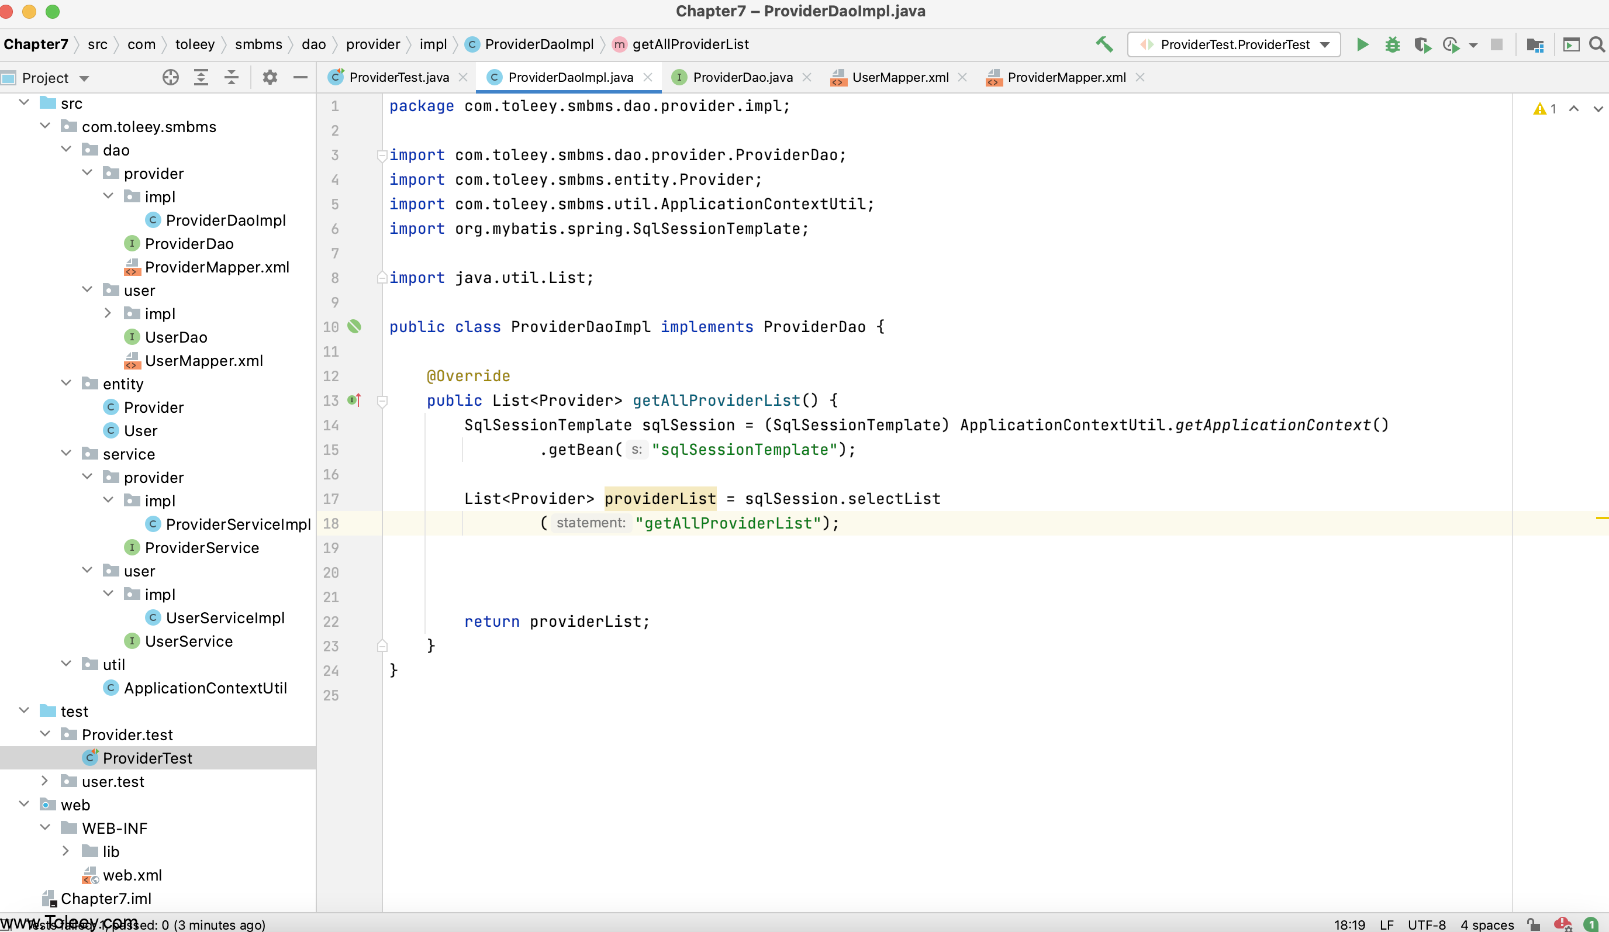Switch to ProviderDao.java tab
The image size is (1609, 932).
pos(742,77)
